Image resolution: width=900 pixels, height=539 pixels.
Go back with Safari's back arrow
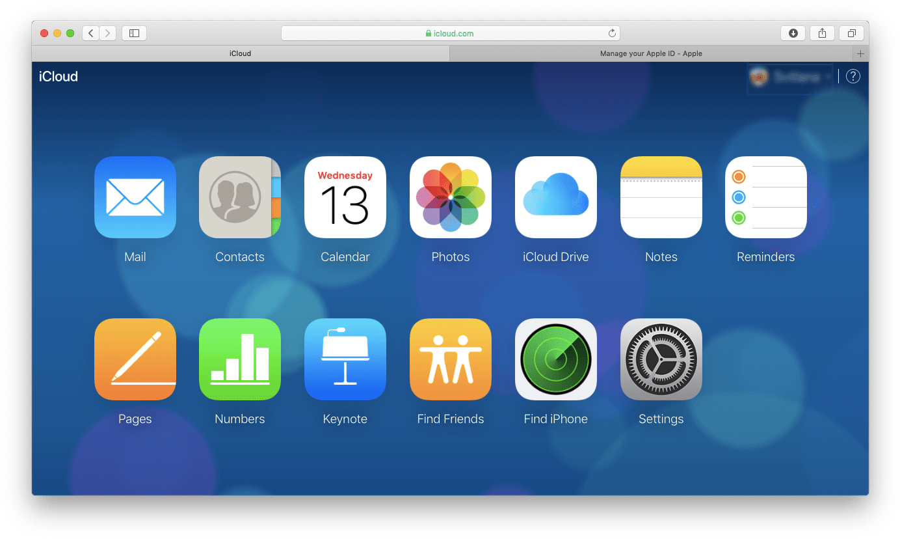point(91,33)
